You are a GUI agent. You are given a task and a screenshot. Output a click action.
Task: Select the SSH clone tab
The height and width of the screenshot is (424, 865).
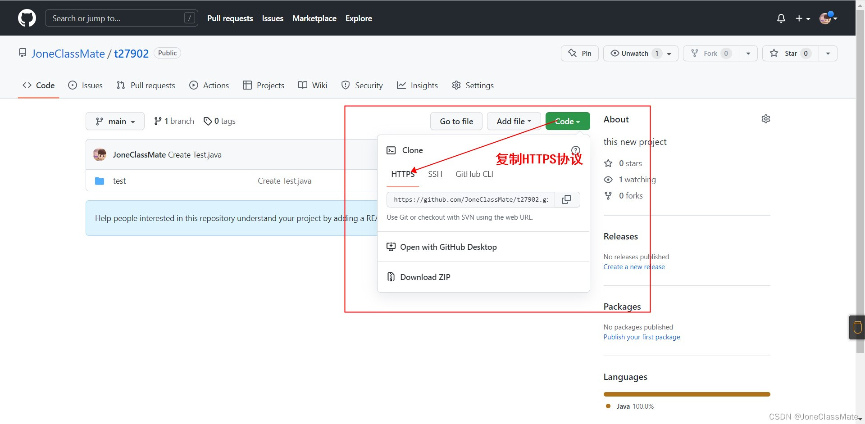pos(435,174)
